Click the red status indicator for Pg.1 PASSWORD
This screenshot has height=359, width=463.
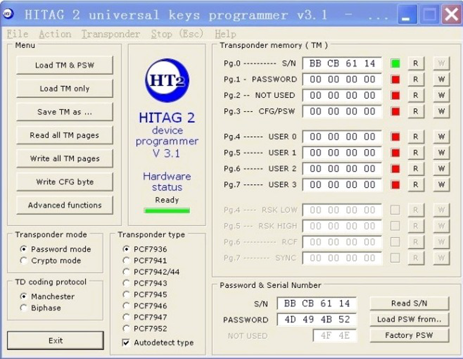pyautogui.click(x=395, y=79)
